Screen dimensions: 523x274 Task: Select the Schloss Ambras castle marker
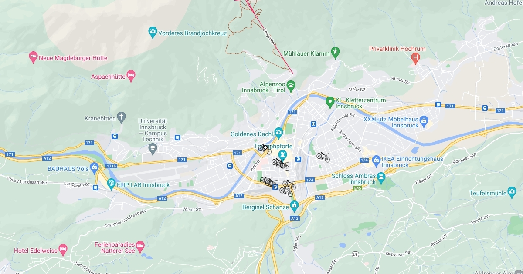pyautogui.click(x=381, y=177)
